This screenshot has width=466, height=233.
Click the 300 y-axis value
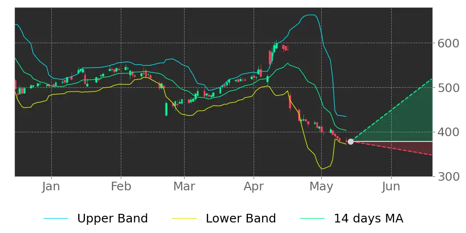pos(448,176)
